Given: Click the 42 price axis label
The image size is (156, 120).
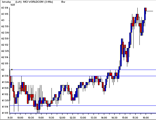Looking at the screenshot, I should [x=3, y=70].
